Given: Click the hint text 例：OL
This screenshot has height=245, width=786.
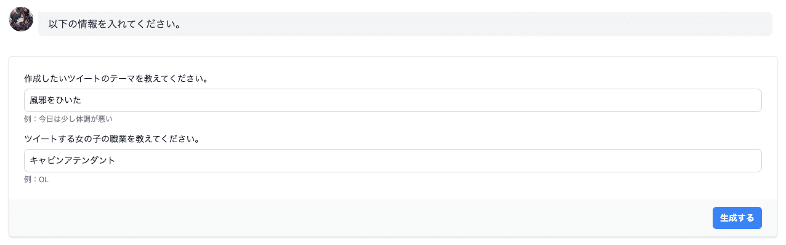Looking at the screenshot, I should click(x=36, y=180).
